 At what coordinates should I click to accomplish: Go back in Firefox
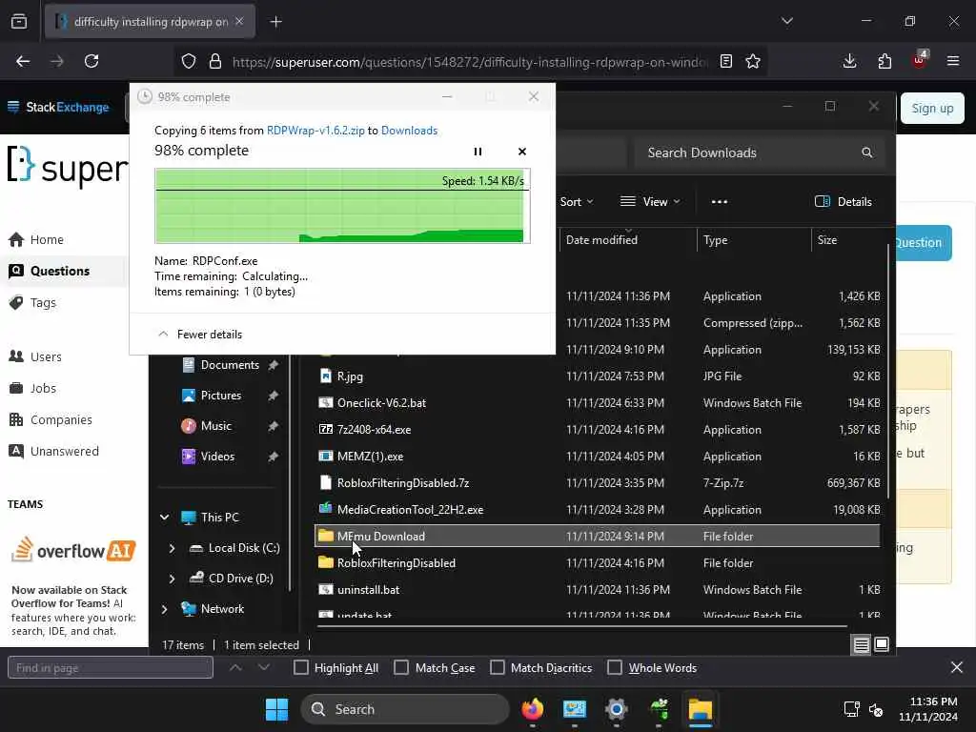click(x=23, y=61)
